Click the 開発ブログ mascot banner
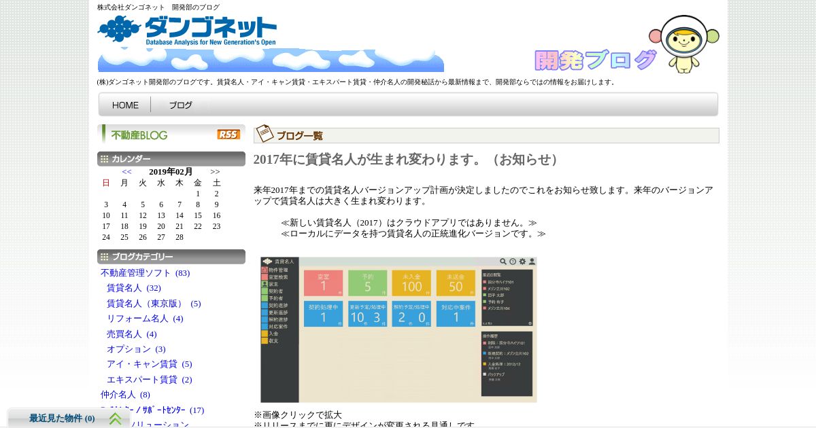The image size is (816, 428). point(627,45)
